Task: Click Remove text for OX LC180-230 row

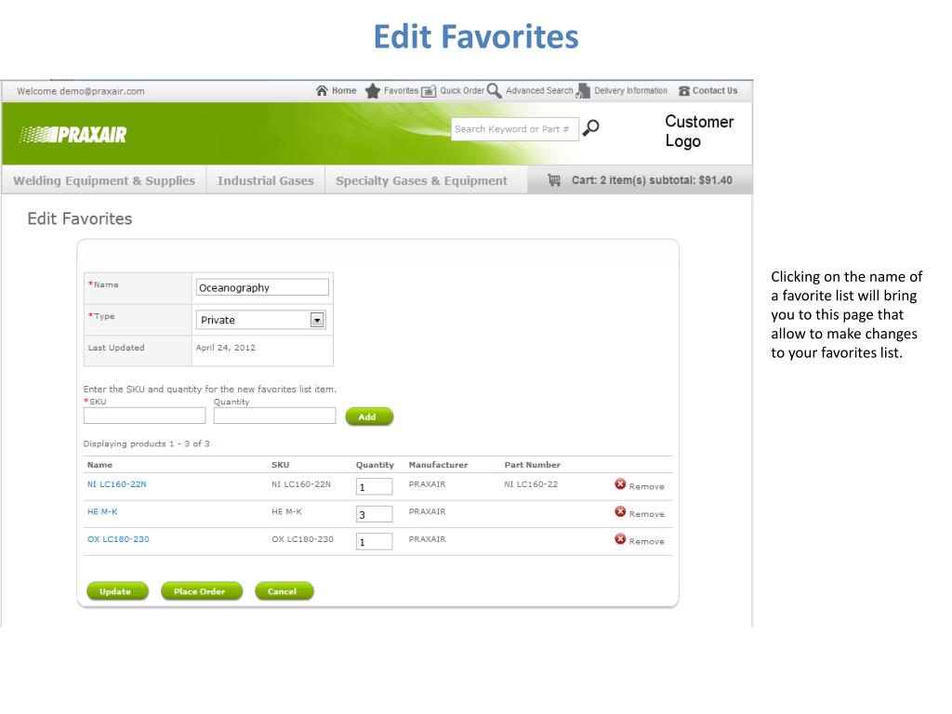Action: 647,541
